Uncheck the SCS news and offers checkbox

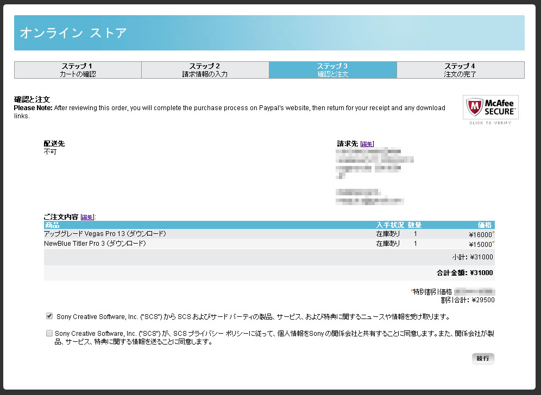[x=49, y=316]
